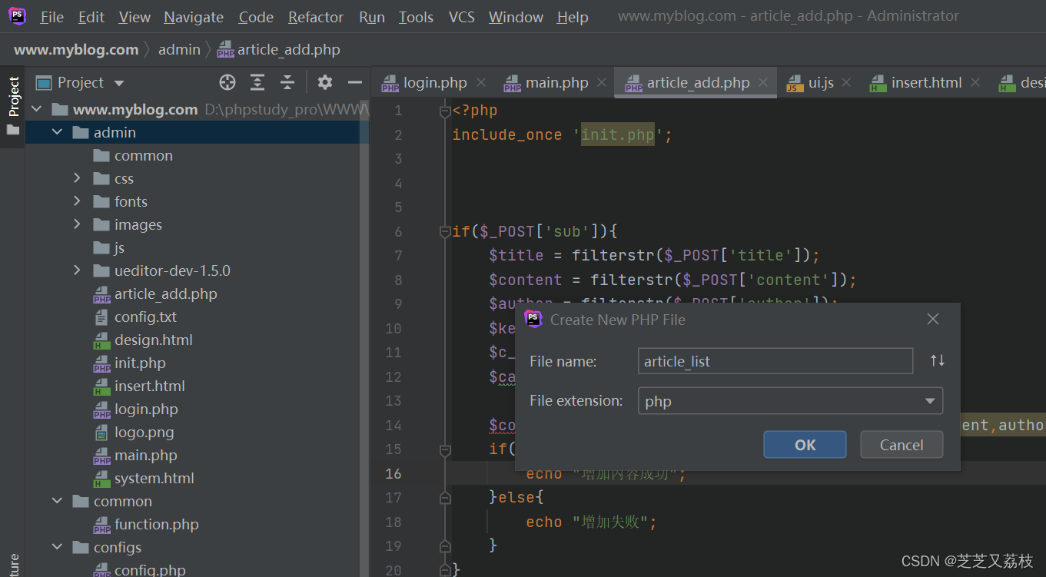
Task: Open the File menu
Action: point(51,17)
